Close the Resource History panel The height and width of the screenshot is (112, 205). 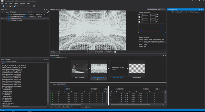coord(203,9)
